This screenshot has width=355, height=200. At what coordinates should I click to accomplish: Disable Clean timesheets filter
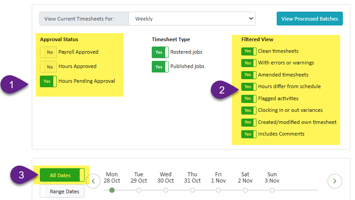point(249,51)
